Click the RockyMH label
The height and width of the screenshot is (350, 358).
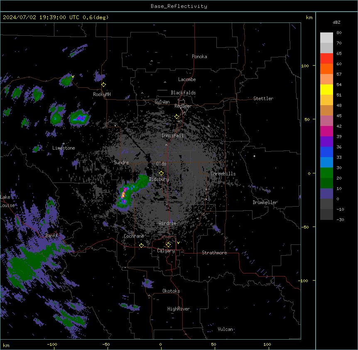[x=102, y=94]
